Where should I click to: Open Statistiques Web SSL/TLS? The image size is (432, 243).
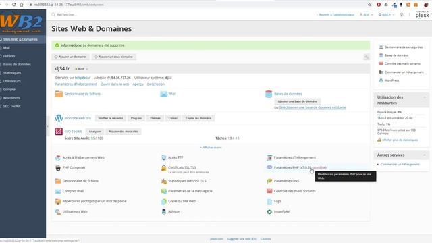(187, 181)
